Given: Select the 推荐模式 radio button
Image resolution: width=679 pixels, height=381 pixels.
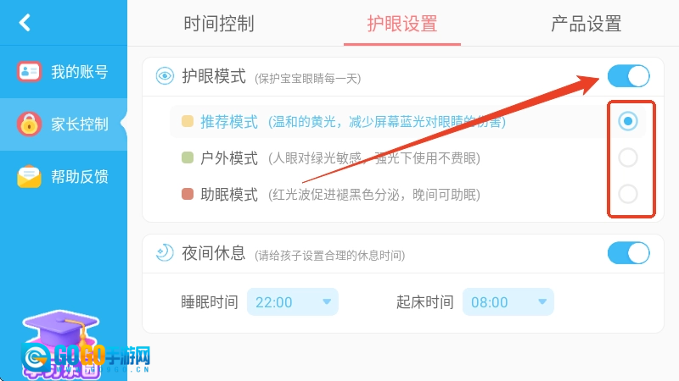Looking at the screenshot, I should [x=628, y=121].
